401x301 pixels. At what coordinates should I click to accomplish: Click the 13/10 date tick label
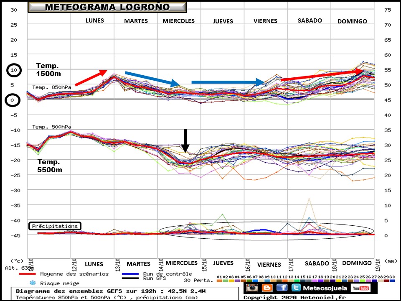(118, 265)
